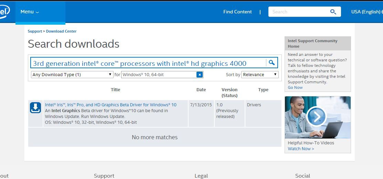Viewport: 383px width, 179px height.
Task: Click the header Search input field
Action: (298, 12)
